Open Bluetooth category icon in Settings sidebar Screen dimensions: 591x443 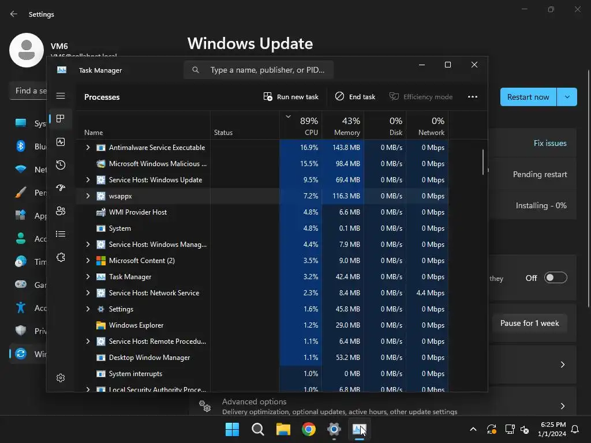pos(21,146)
